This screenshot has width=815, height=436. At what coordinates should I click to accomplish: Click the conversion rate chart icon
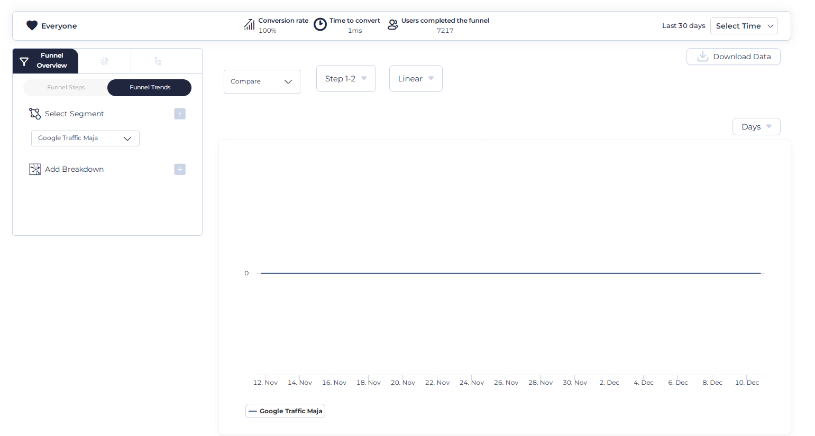(249, 24)
